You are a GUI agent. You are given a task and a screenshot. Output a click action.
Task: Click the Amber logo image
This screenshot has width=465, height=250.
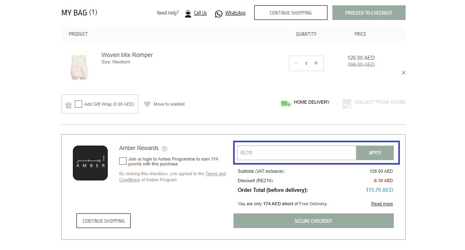pyautogui.click(x=90, y=163)
